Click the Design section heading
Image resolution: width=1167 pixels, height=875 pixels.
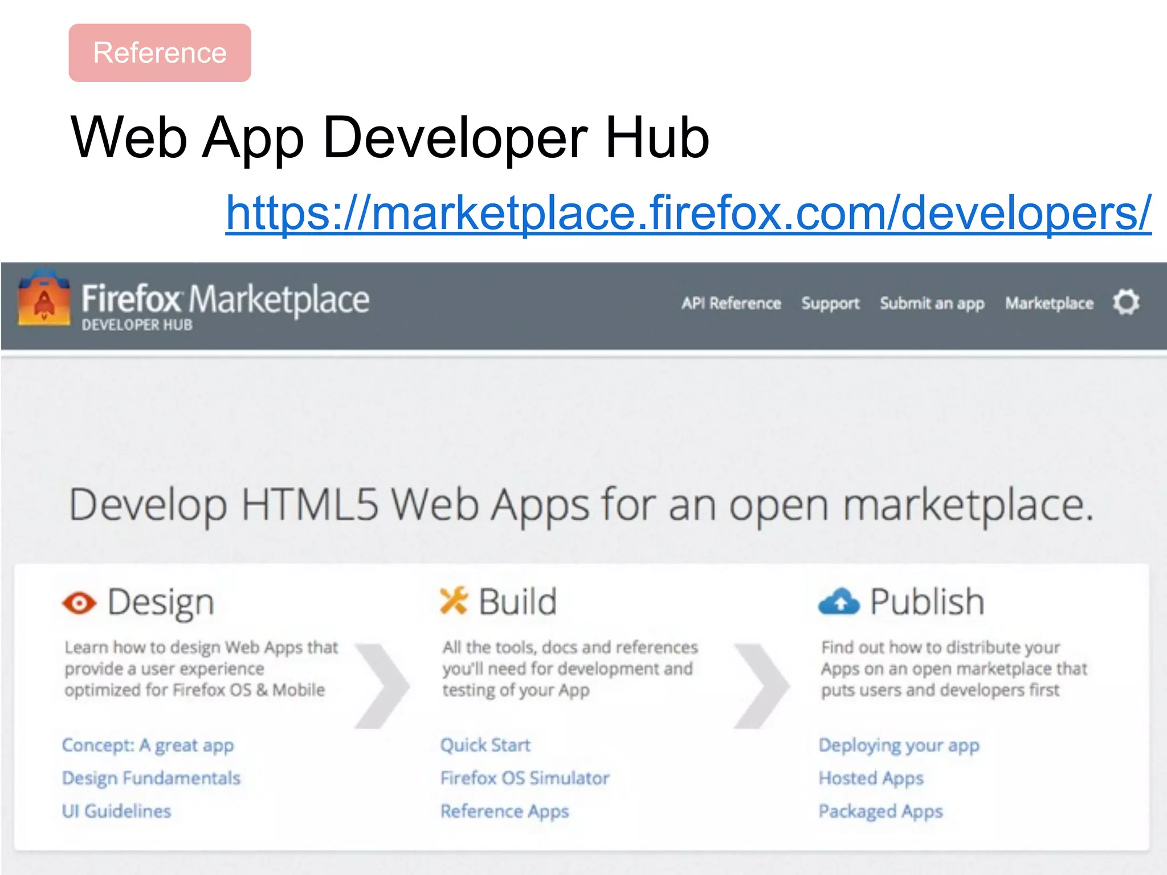coord(161,603)
